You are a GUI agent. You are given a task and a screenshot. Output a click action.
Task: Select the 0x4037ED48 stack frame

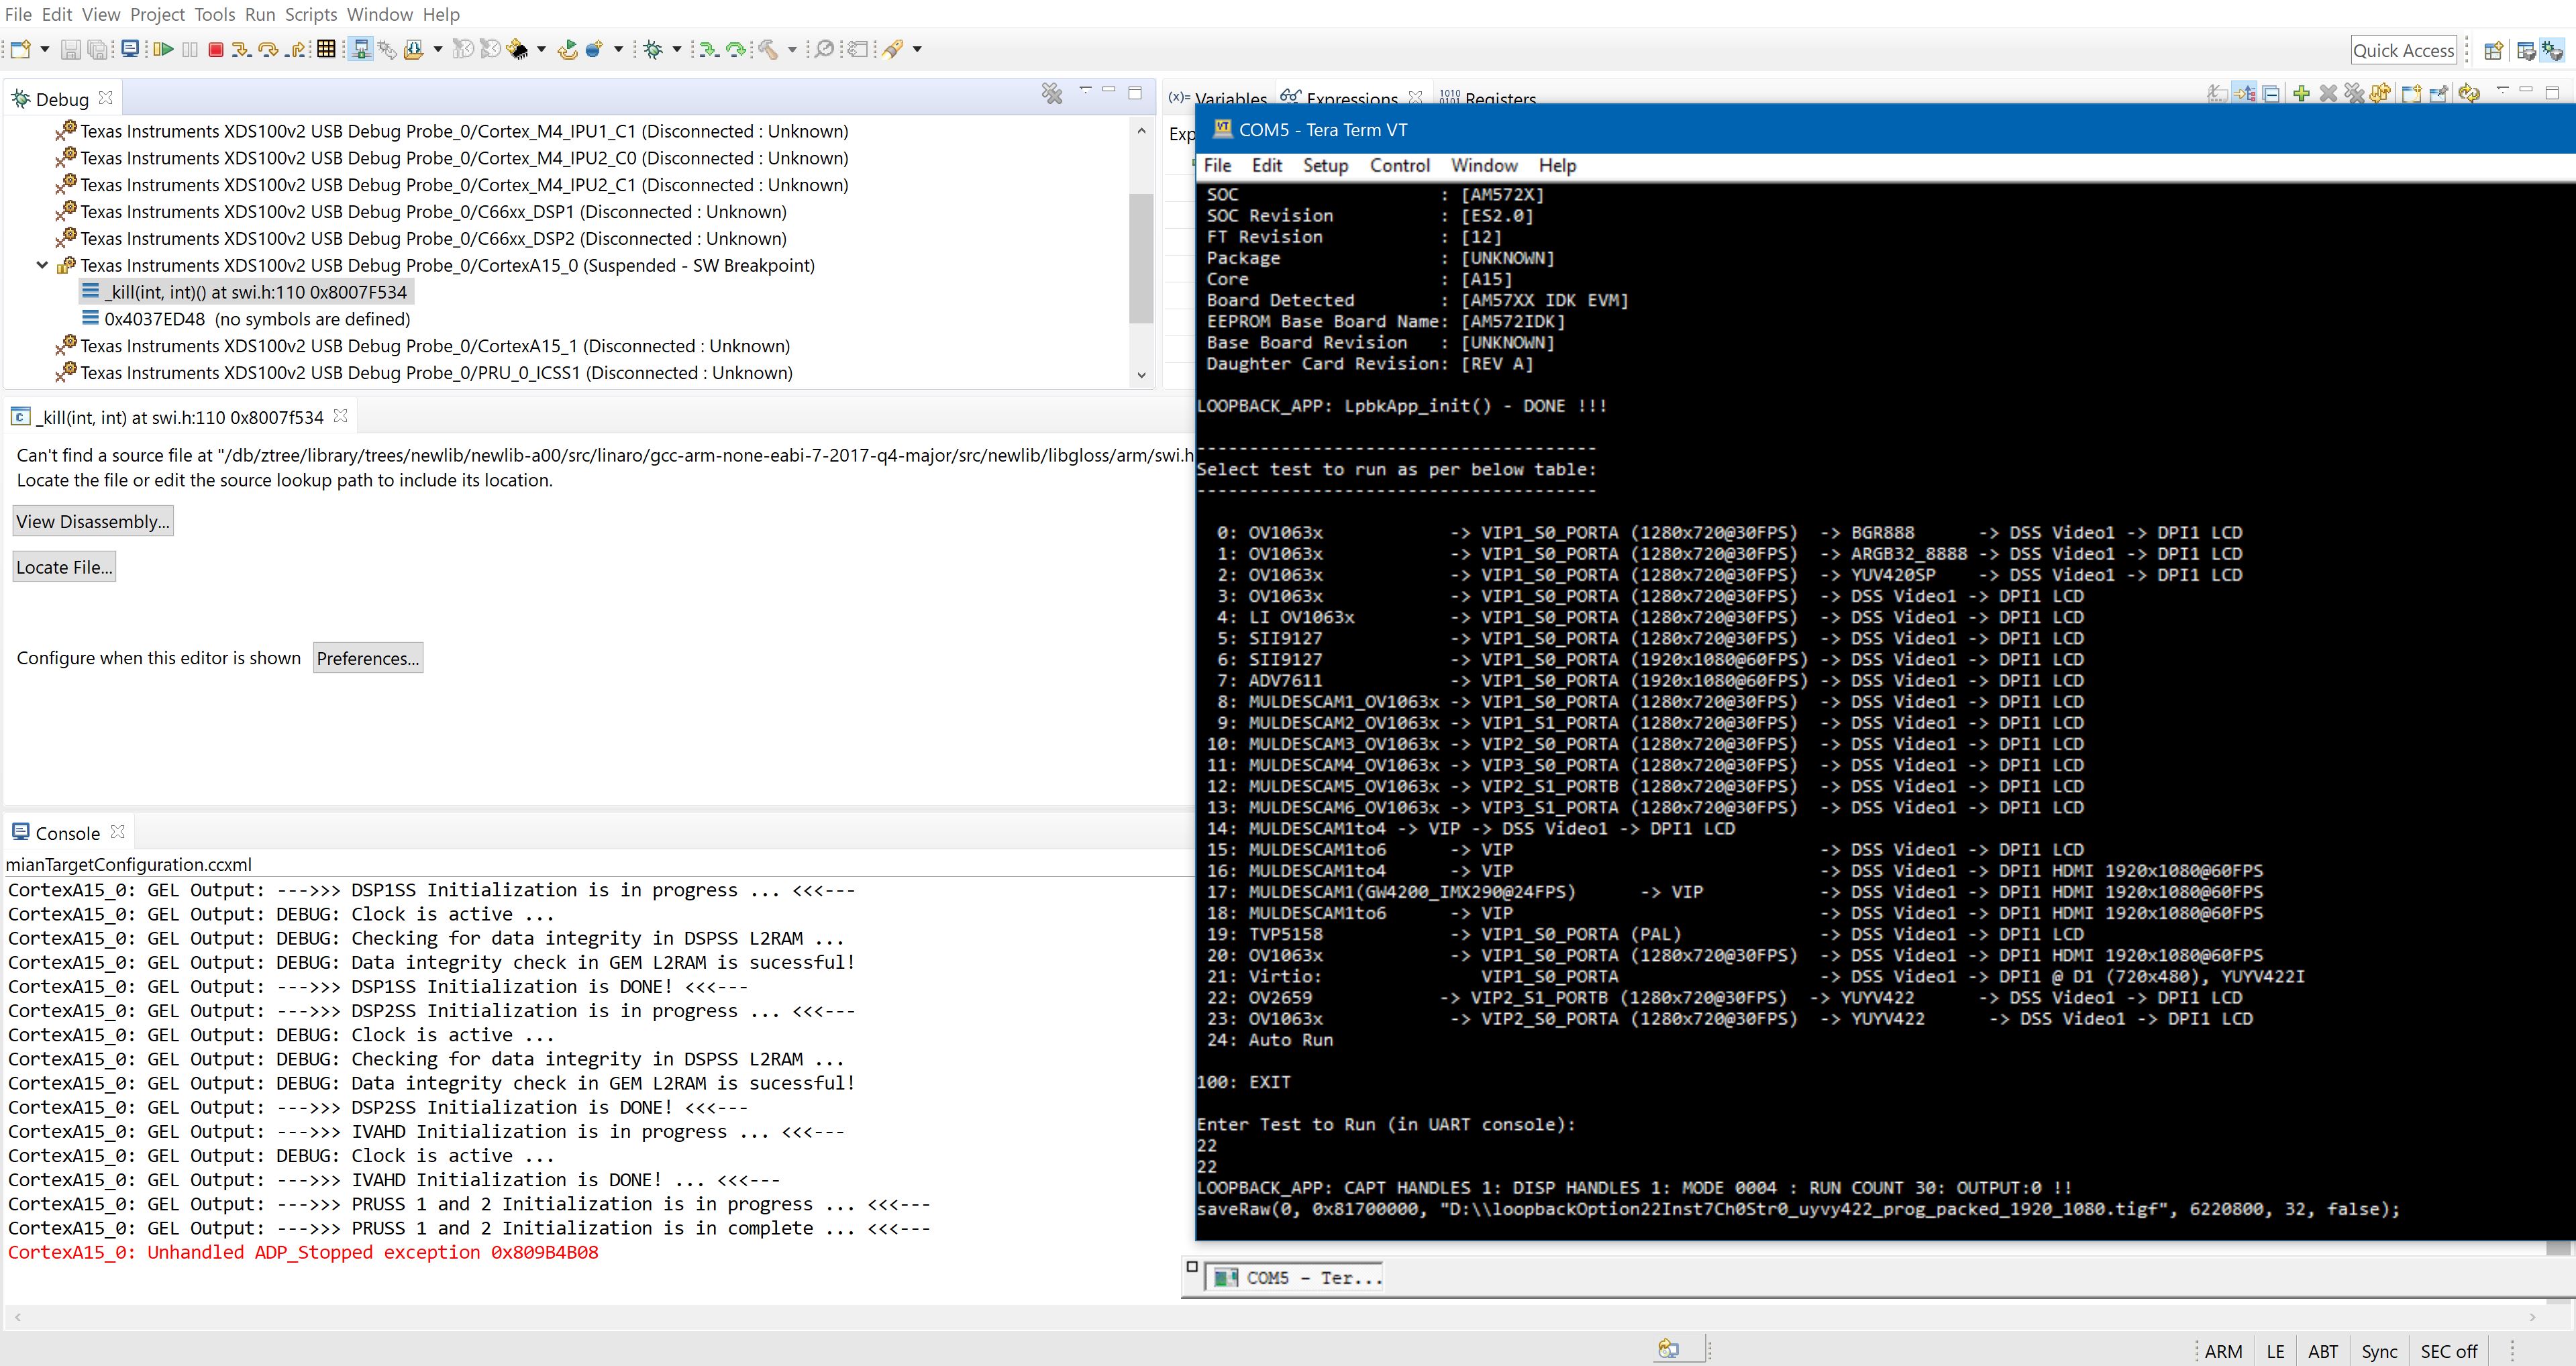tap(246, 319)
